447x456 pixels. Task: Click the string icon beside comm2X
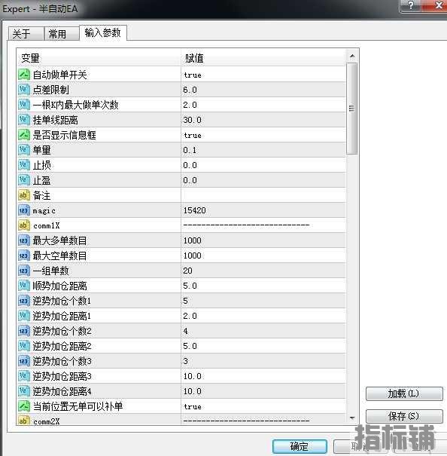pyautogui.click(x=24, y=421)
